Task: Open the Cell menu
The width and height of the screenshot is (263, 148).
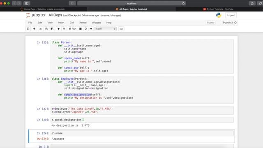Action: (72, 23)
